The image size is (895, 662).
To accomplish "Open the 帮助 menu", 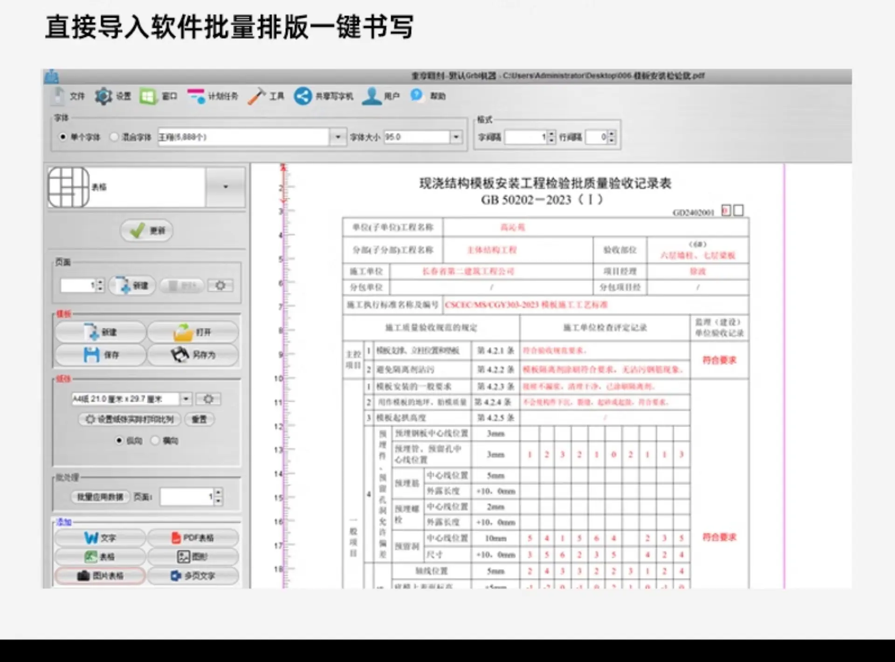I will 428,96.
